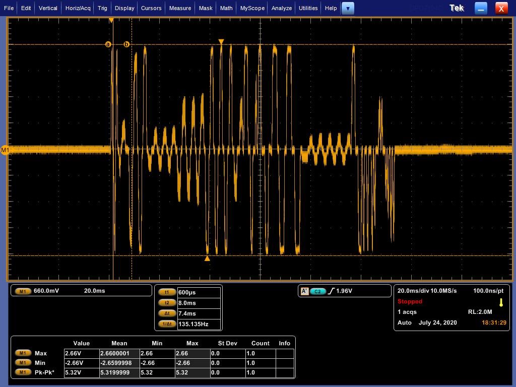
Task: Click the M1 waveform handle on left edge
Action: coord(5,150)
